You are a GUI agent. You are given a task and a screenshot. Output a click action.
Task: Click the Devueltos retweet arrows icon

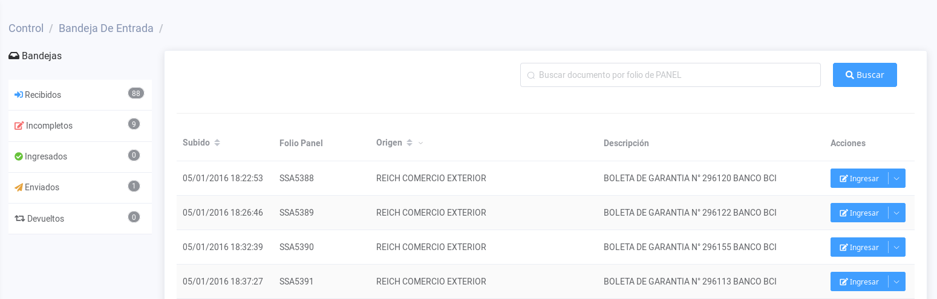tap(20, 219)
